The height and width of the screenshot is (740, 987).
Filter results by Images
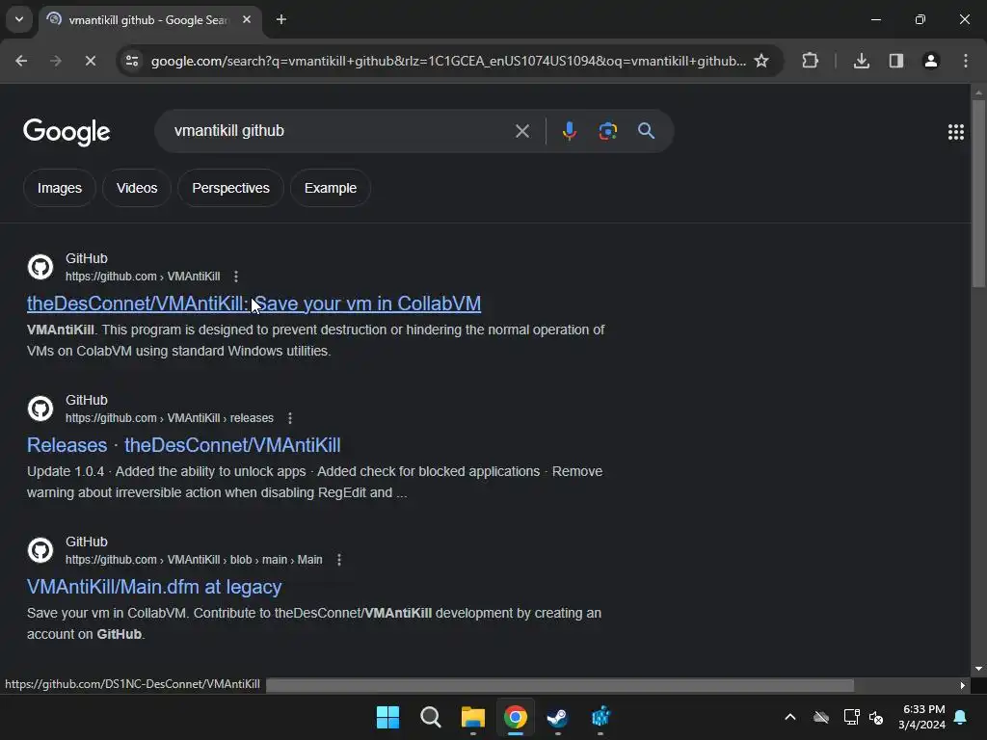tap(59, 188)
